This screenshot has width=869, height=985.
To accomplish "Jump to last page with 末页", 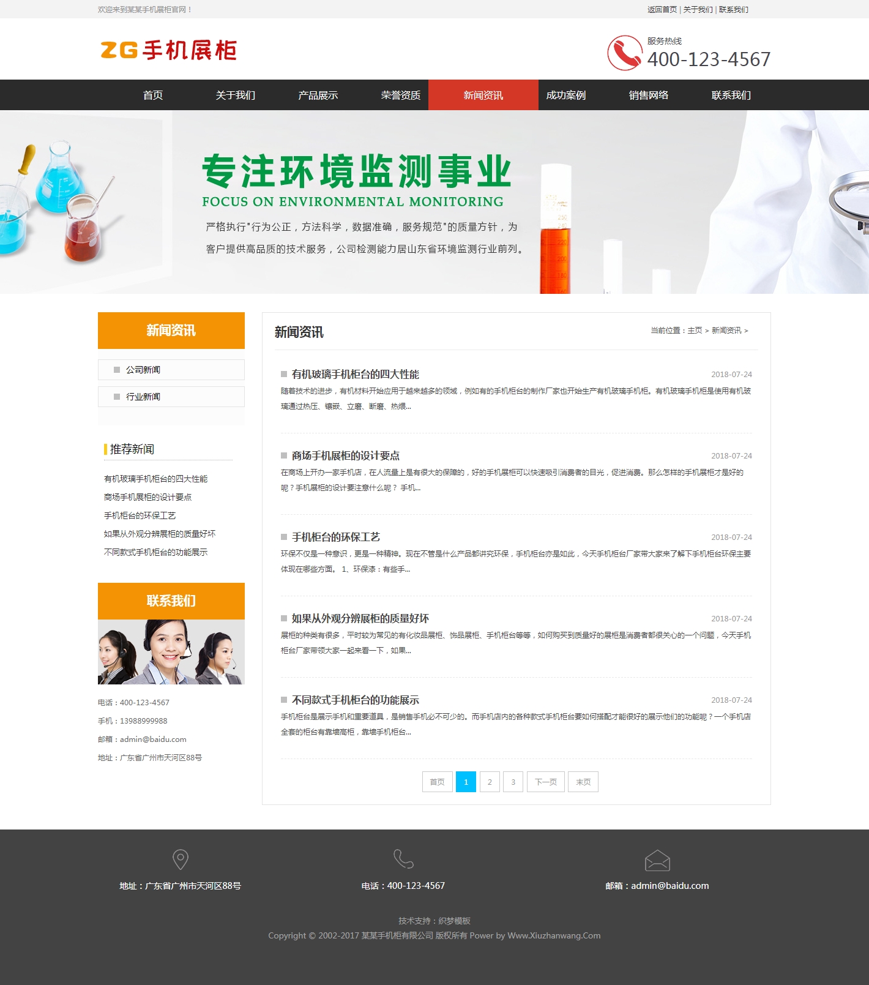I will click(583, 782).
